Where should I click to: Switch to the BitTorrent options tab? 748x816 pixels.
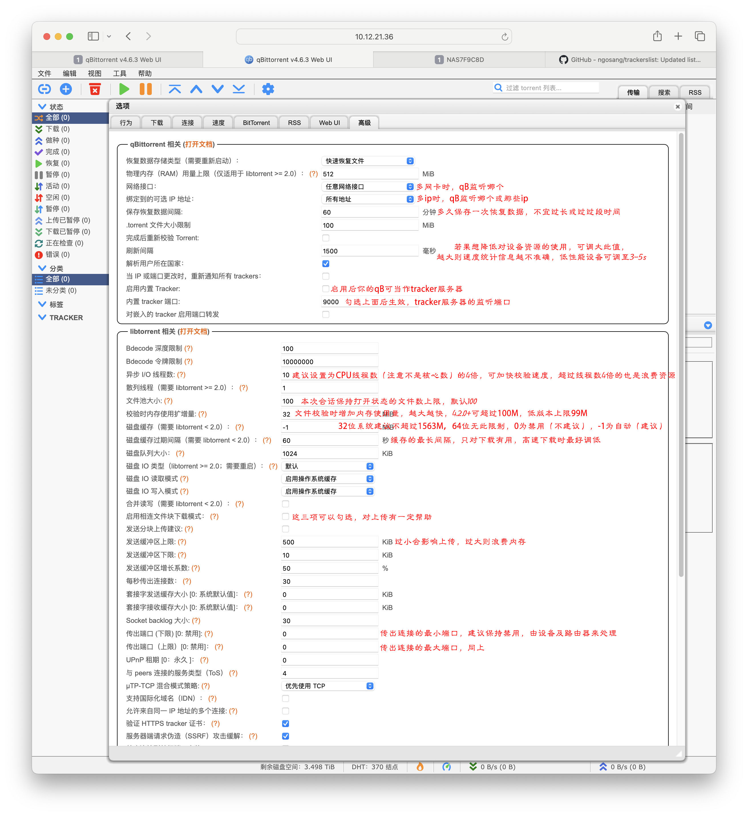[x=256, y=123]
